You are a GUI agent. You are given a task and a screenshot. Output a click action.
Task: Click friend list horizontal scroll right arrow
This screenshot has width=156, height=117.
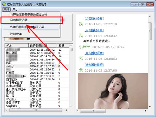[x=67, y=110]
